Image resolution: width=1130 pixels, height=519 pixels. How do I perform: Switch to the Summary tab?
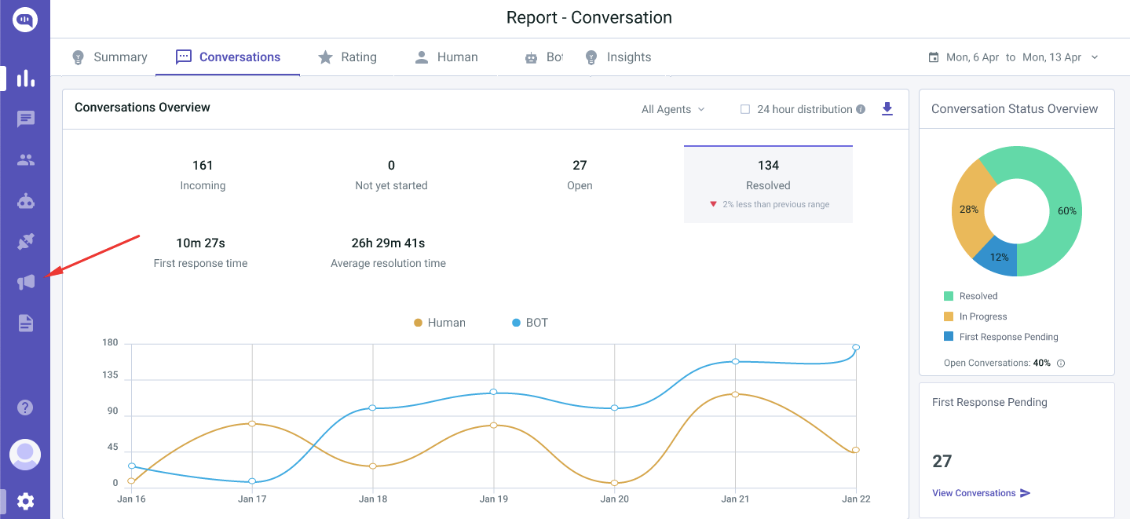click(x=109, y=57)
